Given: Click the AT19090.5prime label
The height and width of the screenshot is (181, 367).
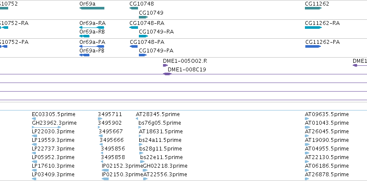Looking at the screenshot, I should (x=327, y=140).
